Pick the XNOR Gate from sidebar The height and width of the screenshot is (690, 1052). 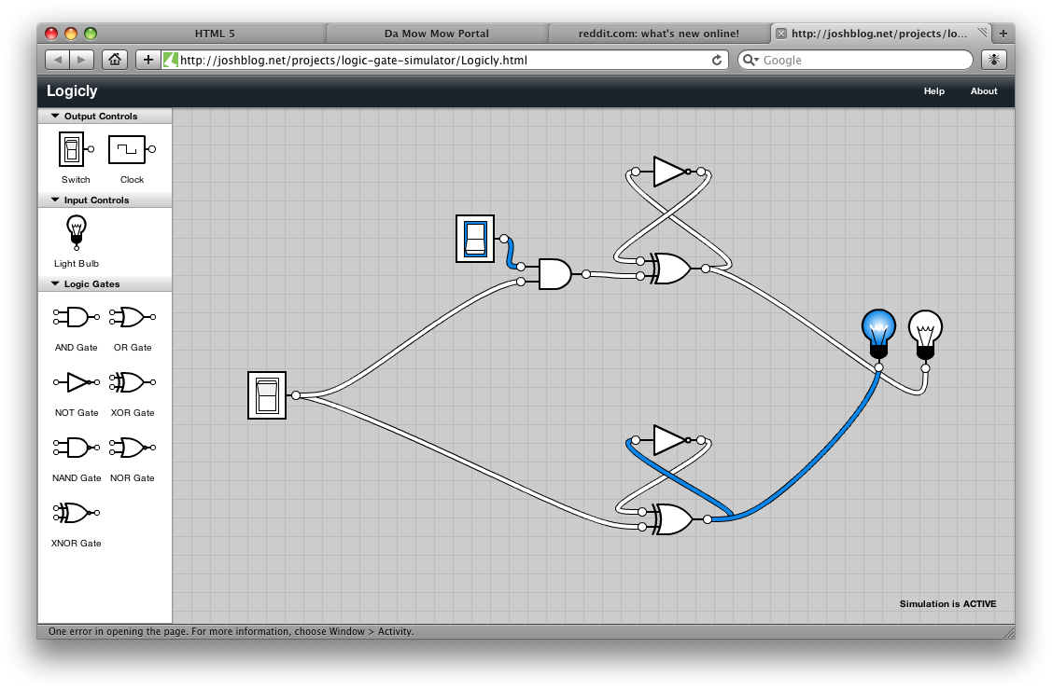tap(76, 513)
